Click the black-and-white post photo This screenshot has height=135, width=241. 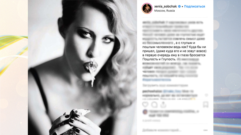(82, 67)
